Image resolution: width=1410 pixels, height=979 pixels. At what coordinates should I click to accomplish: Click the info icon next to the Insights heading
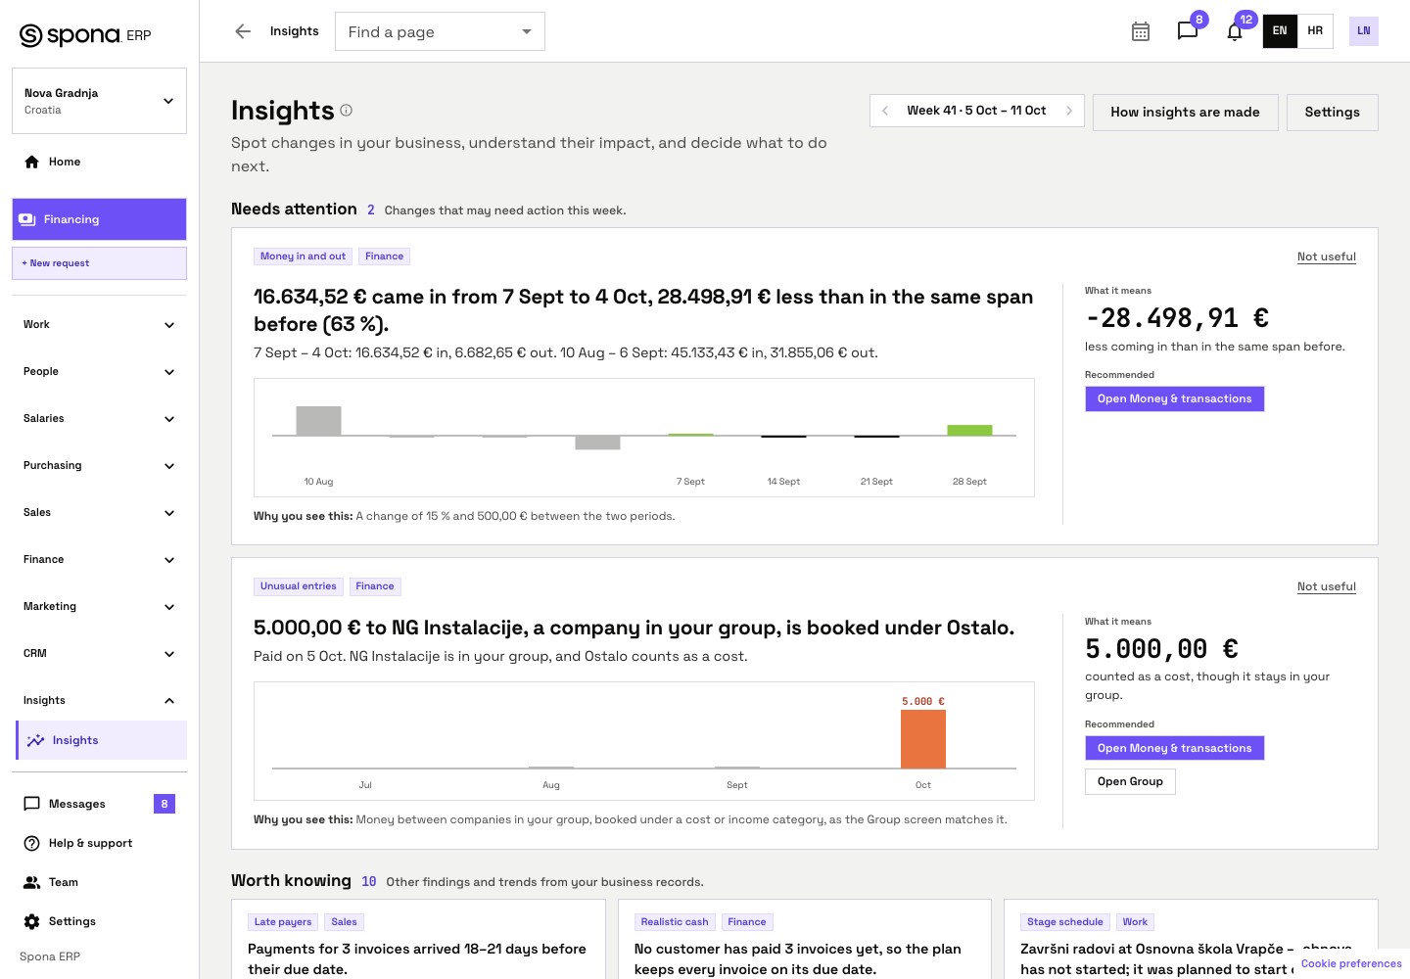click(x=346, y=111)
